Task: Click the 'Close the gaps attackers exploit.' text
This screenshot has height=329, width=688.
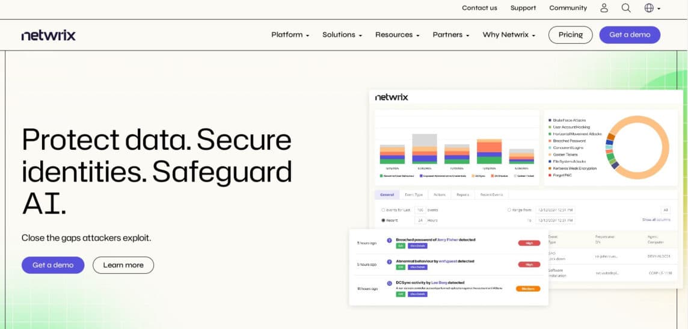Action: pyautogui.click(x=87, y=238)
